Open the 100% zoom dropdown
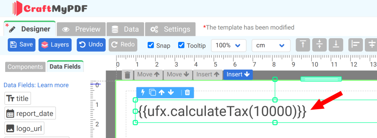Screen dimensions: 377x138 tap(229, 45)
